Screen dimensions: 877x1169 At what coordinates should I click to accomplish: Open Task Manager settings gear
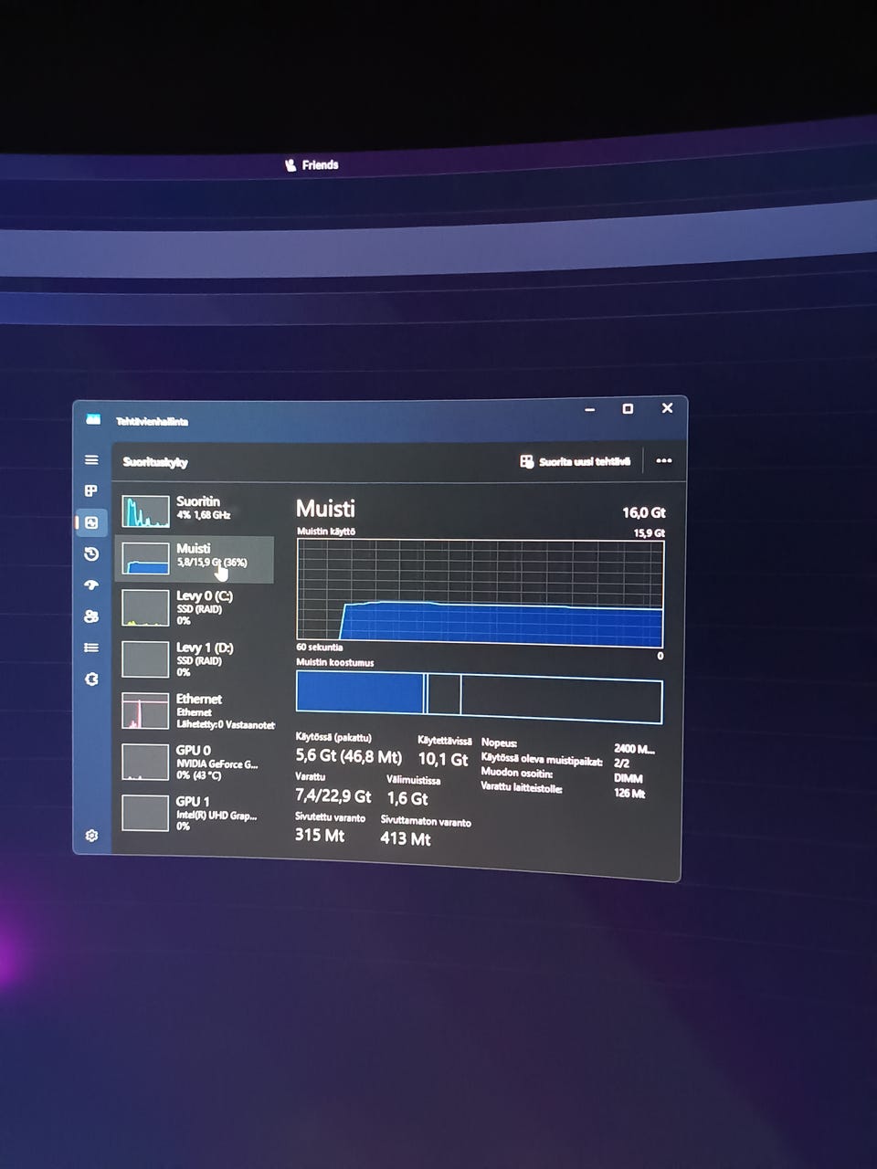point(91,836)
